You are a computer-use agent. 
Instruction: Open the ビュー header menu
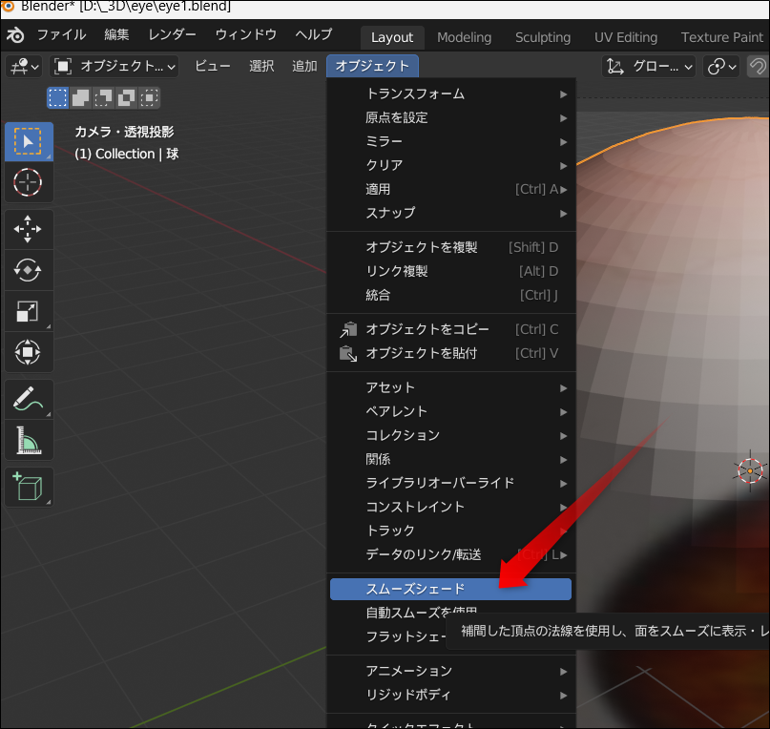click(212, 66)
